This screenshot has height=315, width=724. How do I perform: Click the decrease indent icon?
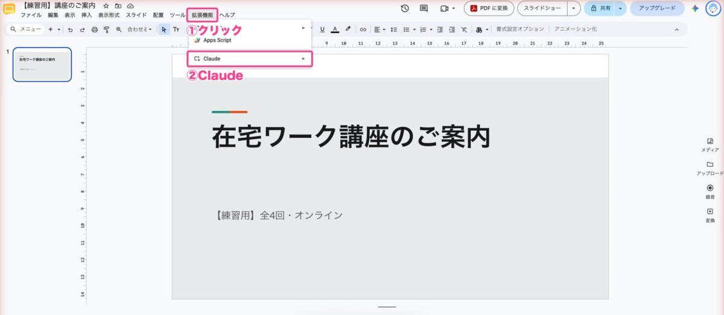[x=440, y=29]
